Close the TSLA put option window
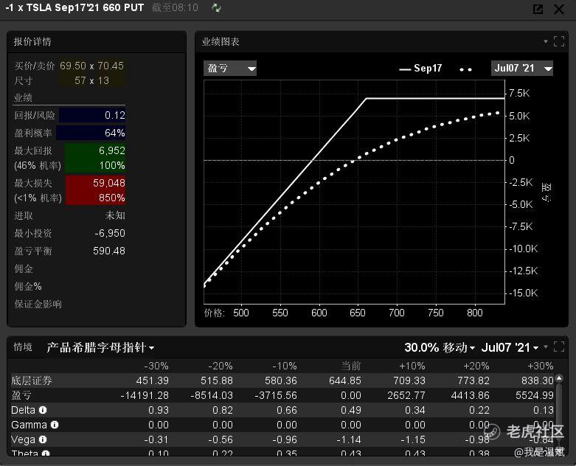576x466 pixels. tap(559, 9)
